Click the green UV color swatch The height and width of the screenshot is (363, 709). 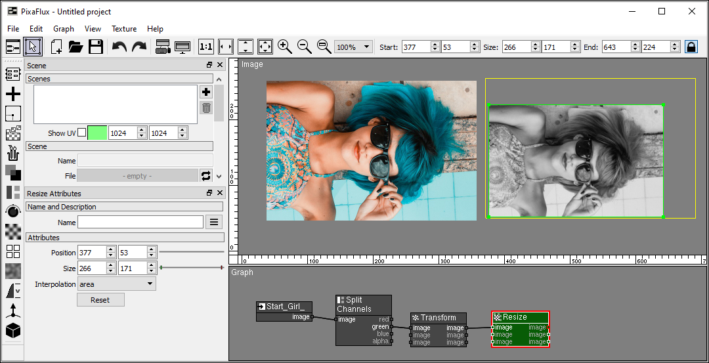[97, 133]
